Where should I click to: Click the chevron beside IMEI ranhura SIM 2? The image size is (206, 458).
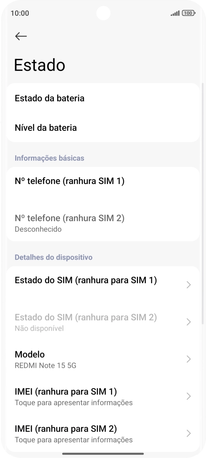point(189,433)
